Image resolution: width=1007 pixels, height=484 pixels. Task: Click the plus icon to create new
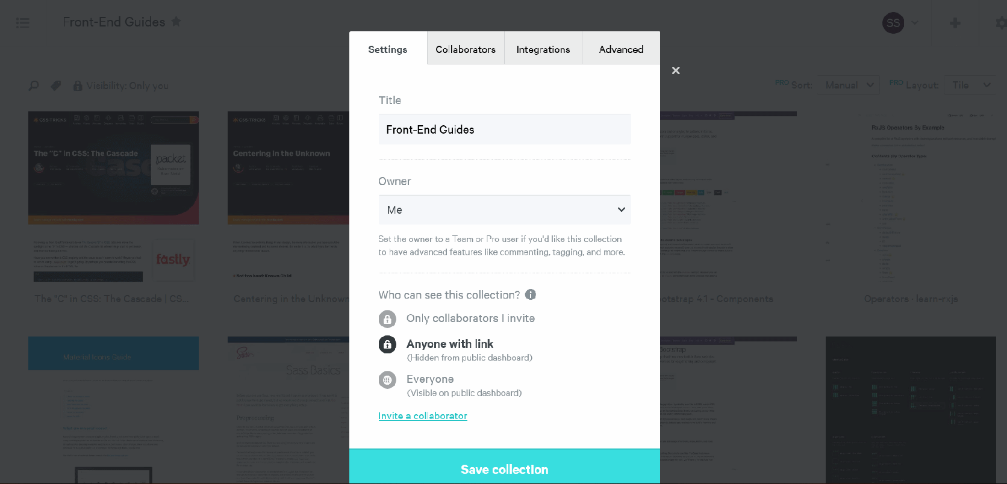click(x=955, y=22)
